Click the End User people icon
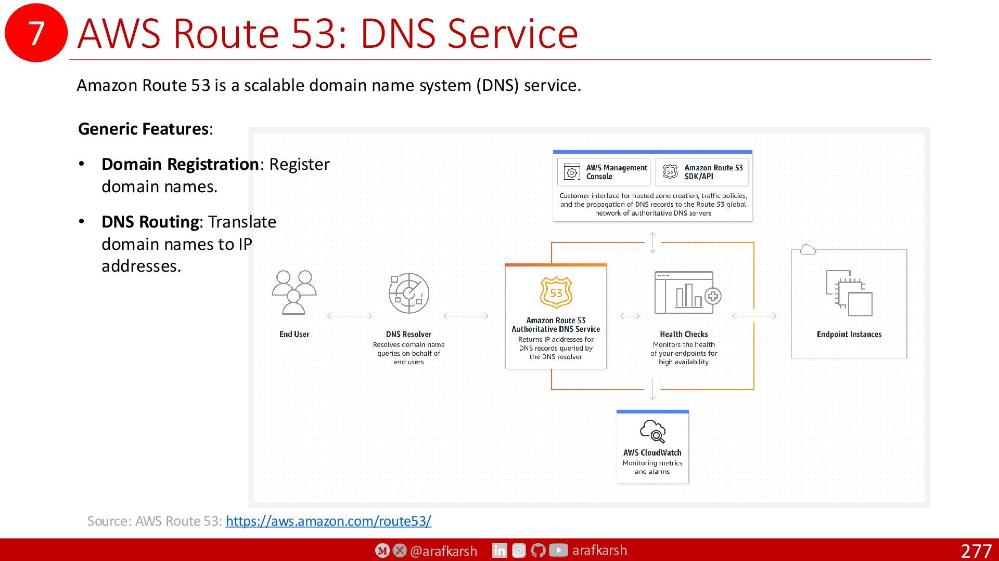The image size is (999, 561). tap(294, 292)
